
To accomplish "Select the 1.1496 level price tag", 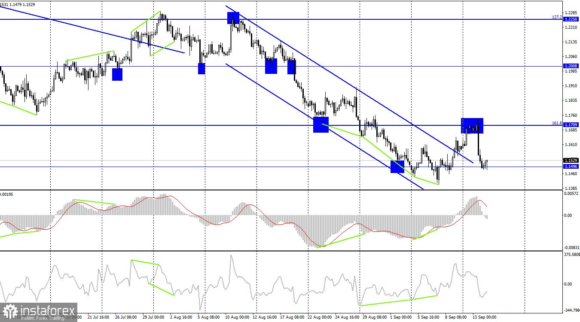I will point(571,167).
